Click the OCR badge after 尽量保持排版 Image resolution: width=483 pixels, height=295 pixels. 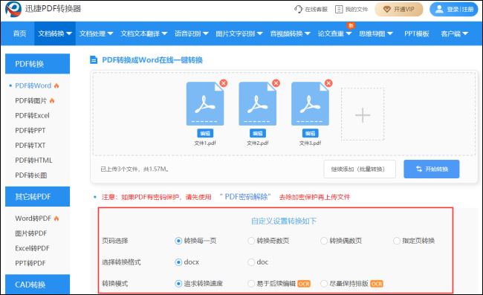tap(377, 284)
